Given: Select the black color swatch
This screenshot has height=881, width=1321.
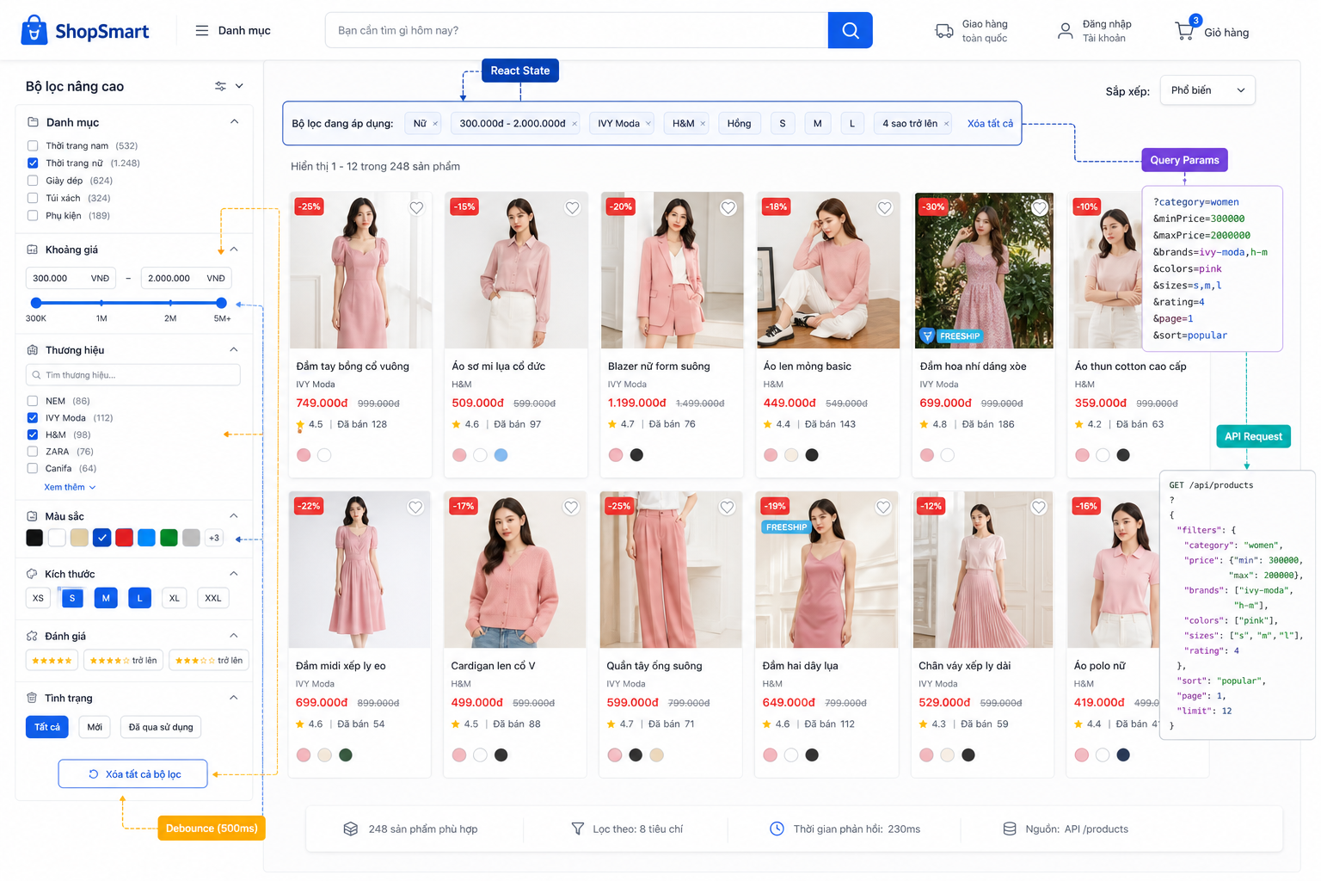Looking at the screenshot, I should click(34, 538).
